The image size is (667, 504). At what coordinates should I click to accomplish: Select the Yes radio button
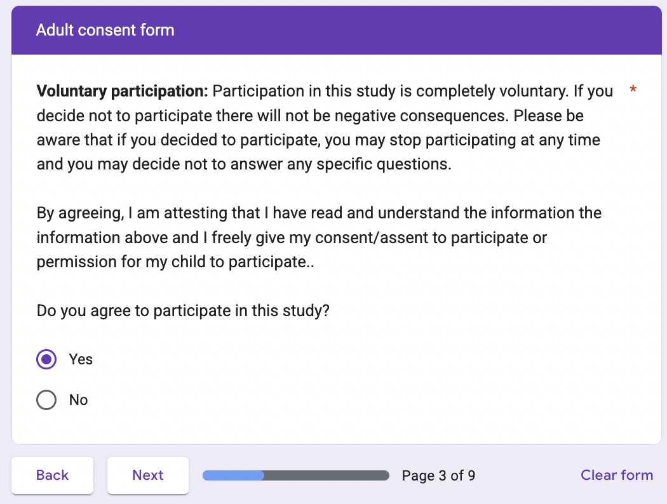(46, 359)
